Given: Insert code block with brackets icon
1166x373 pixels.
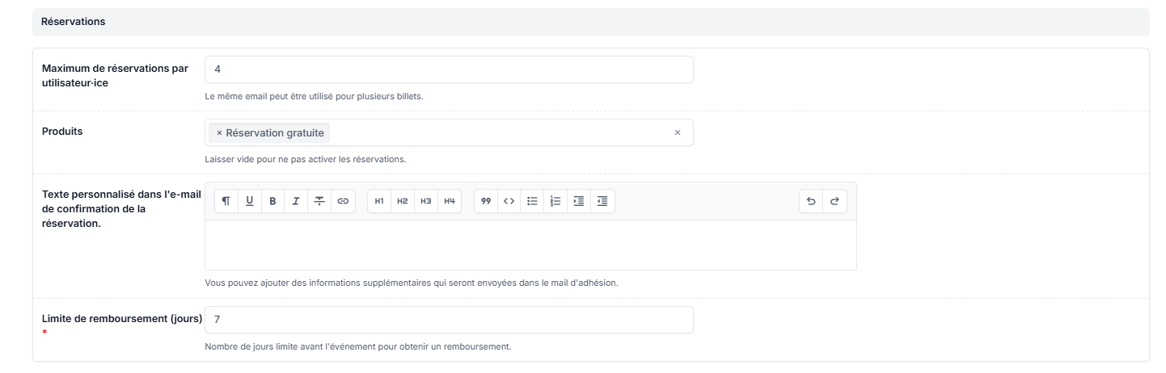Looking at the screenshot, I should [509, 201].
